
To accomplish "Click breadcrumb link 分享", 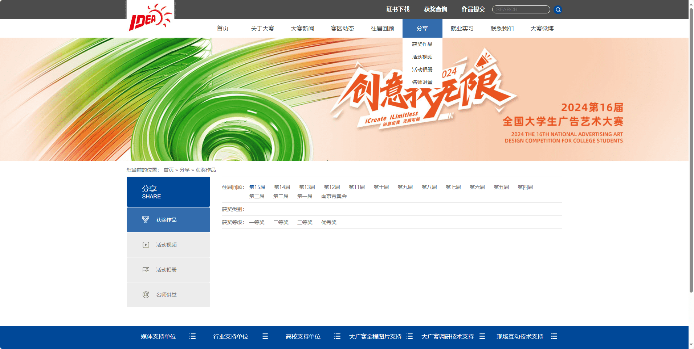I will (x=185, y=170).
